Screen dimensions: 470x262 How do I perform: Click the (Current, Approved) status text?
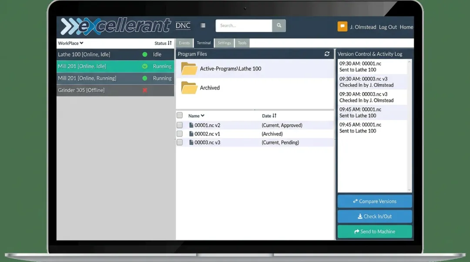(x=282, y=125)
